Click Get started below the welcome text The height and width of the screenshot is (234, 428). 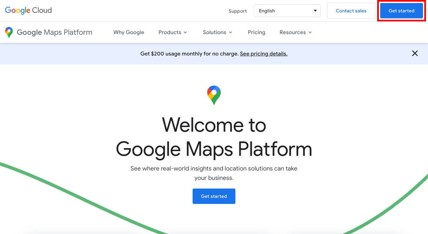214,196
